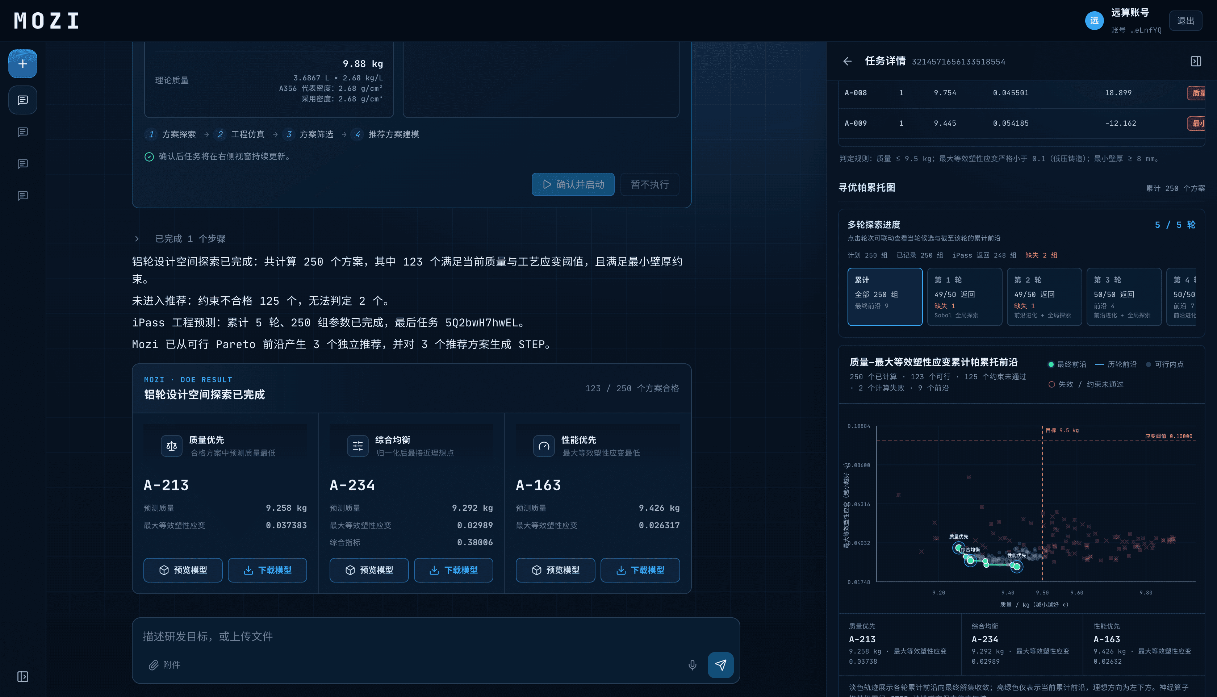Click the MOZI logo
Screen dimensions: 1217x697
46,21
